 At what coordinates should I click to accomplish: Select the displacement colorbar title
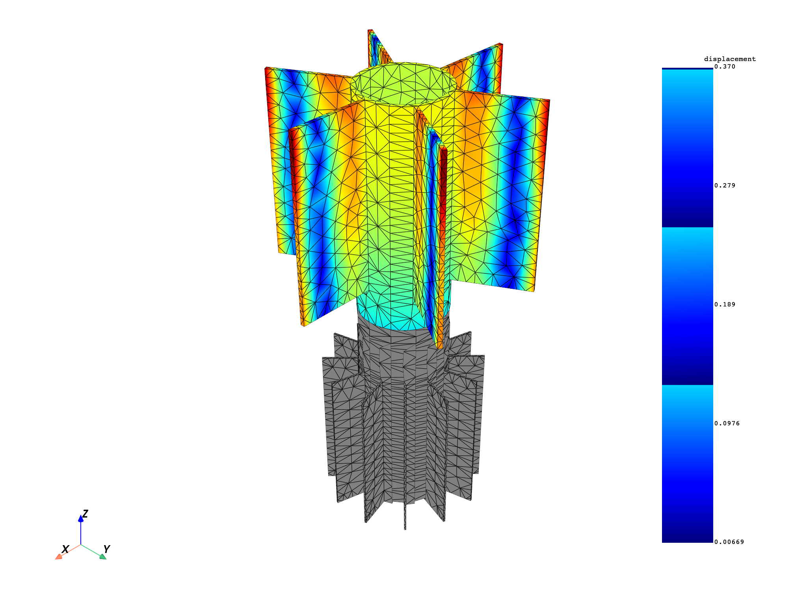pyautogui.click(x=730, y=59)
